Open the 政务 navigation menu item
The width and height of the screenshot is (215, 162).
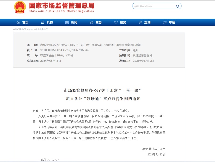click(x=98, y=22)
